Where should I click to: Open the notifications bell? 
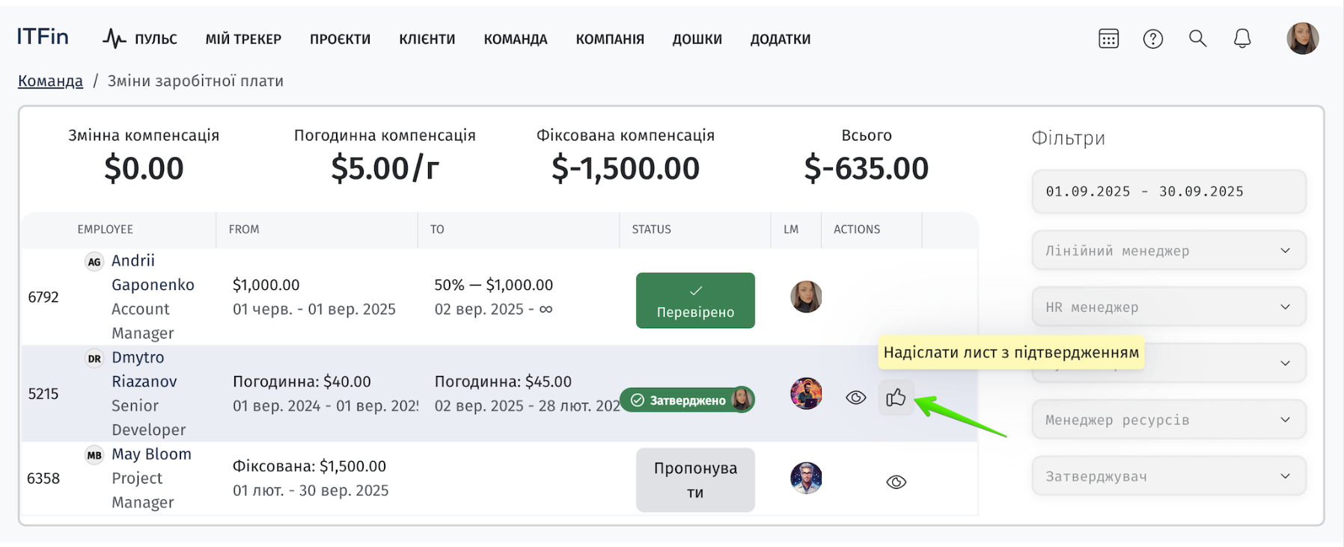tap(1242, 39)
